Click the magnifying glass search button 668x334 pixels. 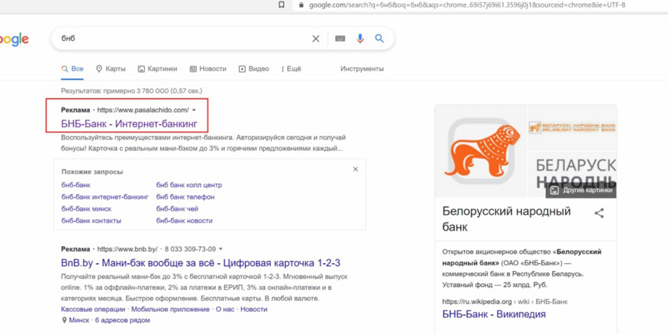[379, 39]
